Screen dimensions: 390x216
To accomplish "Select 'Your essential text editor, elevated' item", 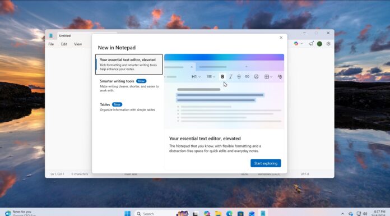I will pos(129,65).
